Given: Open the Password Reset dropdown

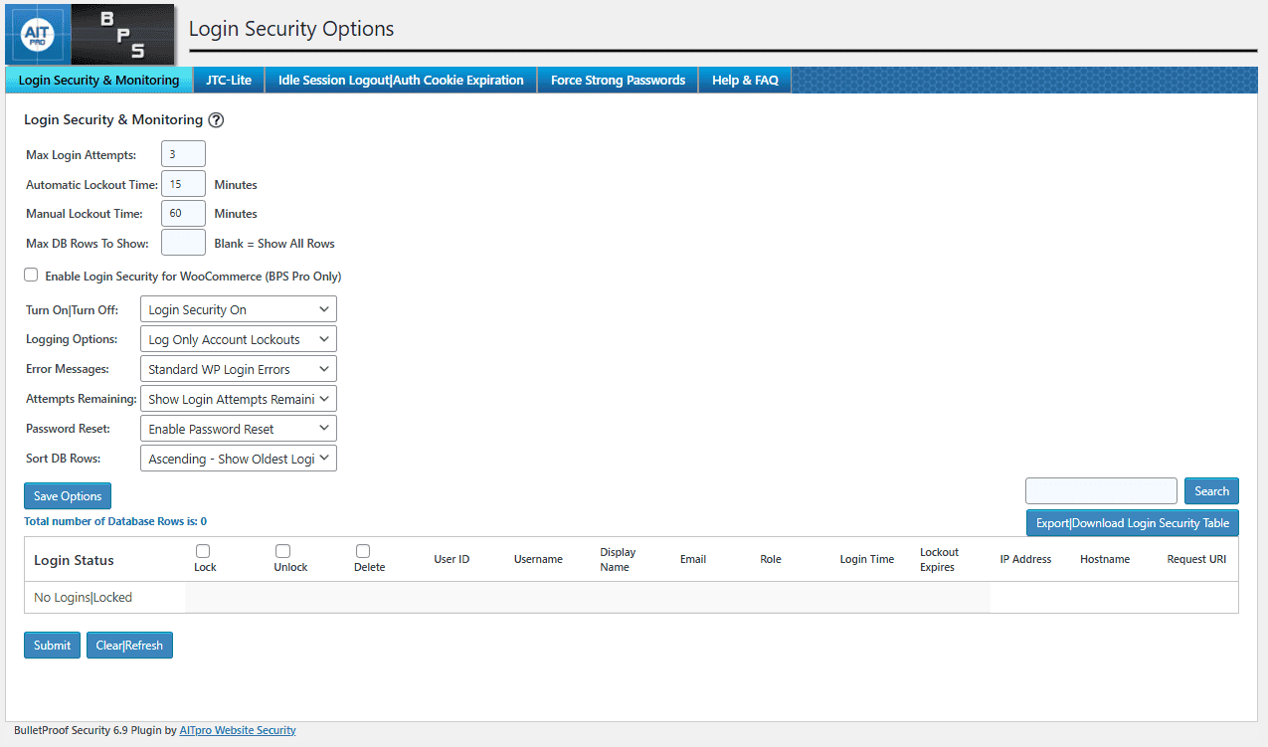Looking at the screenshot, I should (x=239, y=429).
